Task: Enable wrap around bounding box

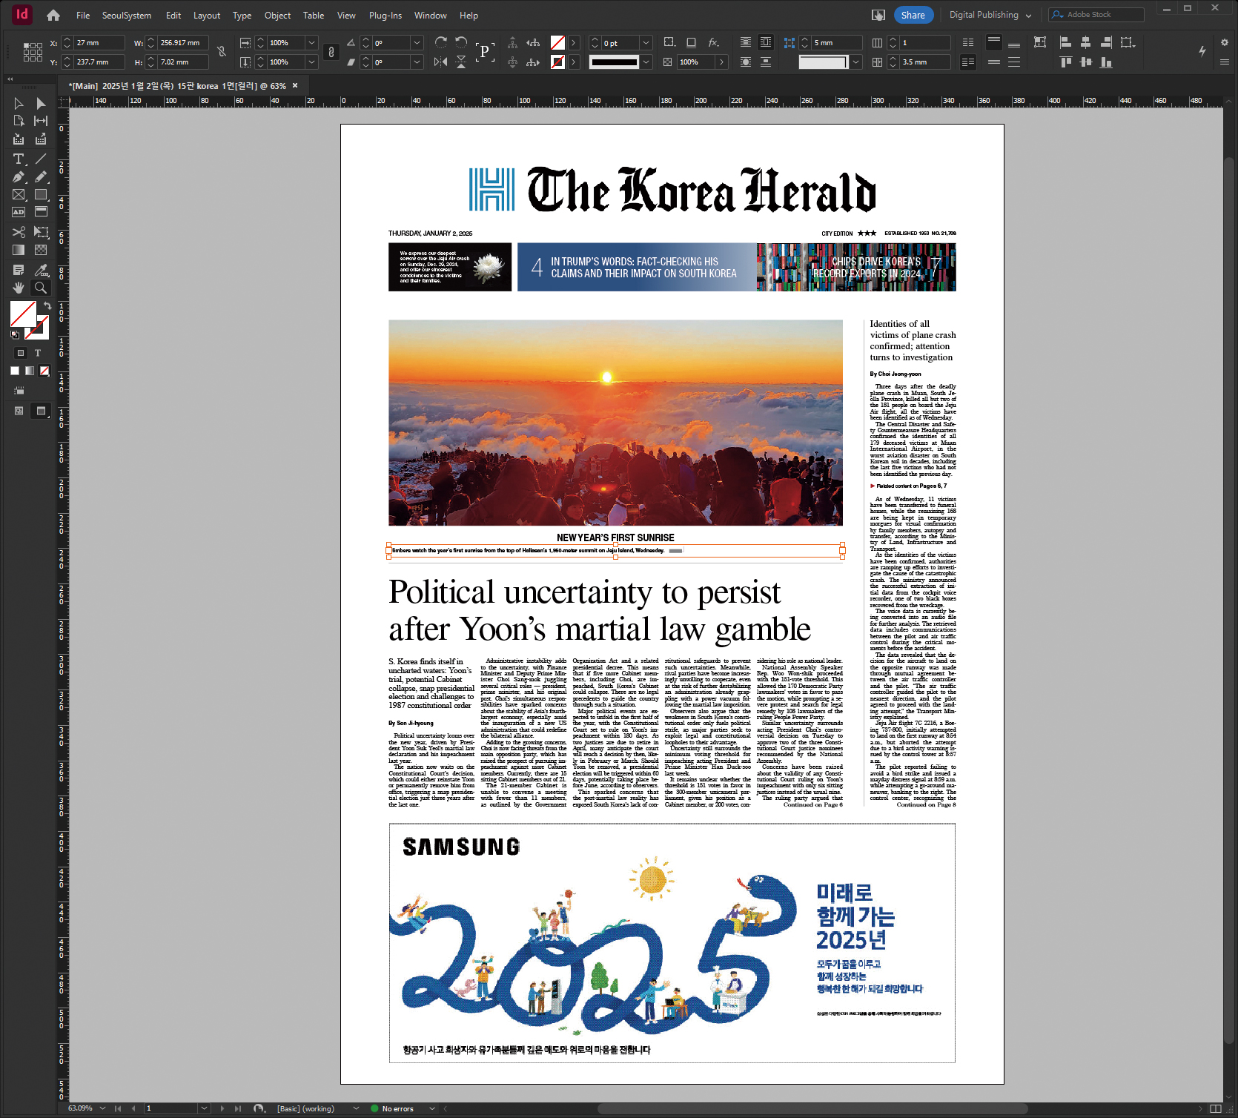Action: (x=766, y=42)
